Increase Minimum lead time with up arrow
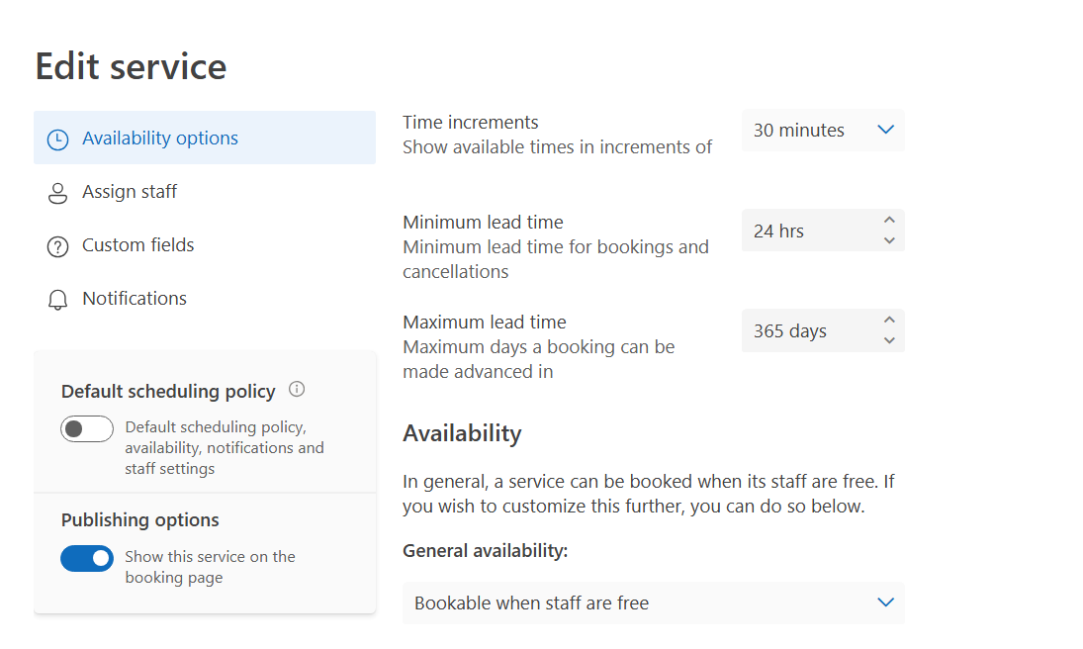Screen dimensions: 1083x649 tap(889, 220)
